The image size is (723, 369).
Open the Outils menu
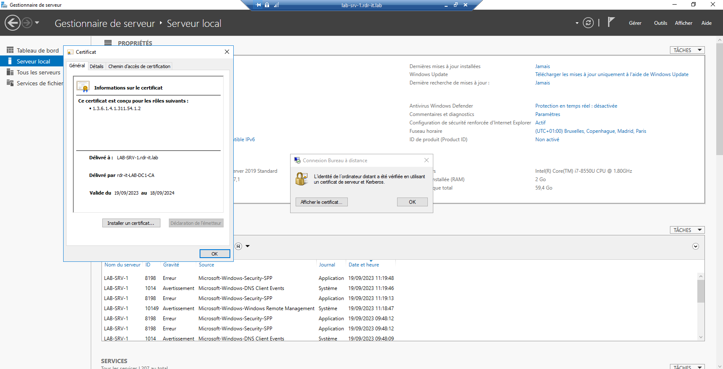[x=660, y=23]
